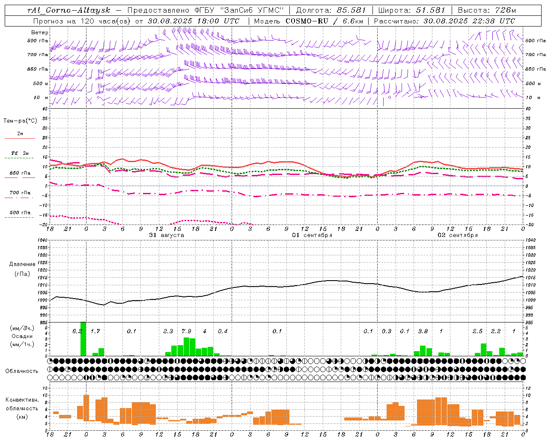
Task: Click the rAl_Gorno-Altaysk station title
Action: (68, 10)
